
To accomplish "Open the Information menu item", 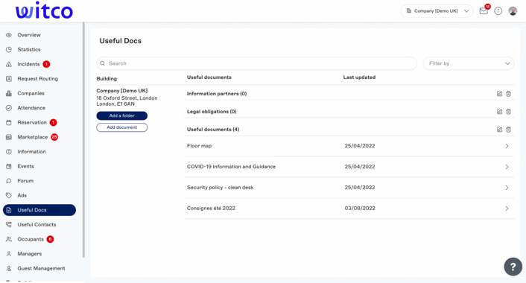I will tap(31, 152).
